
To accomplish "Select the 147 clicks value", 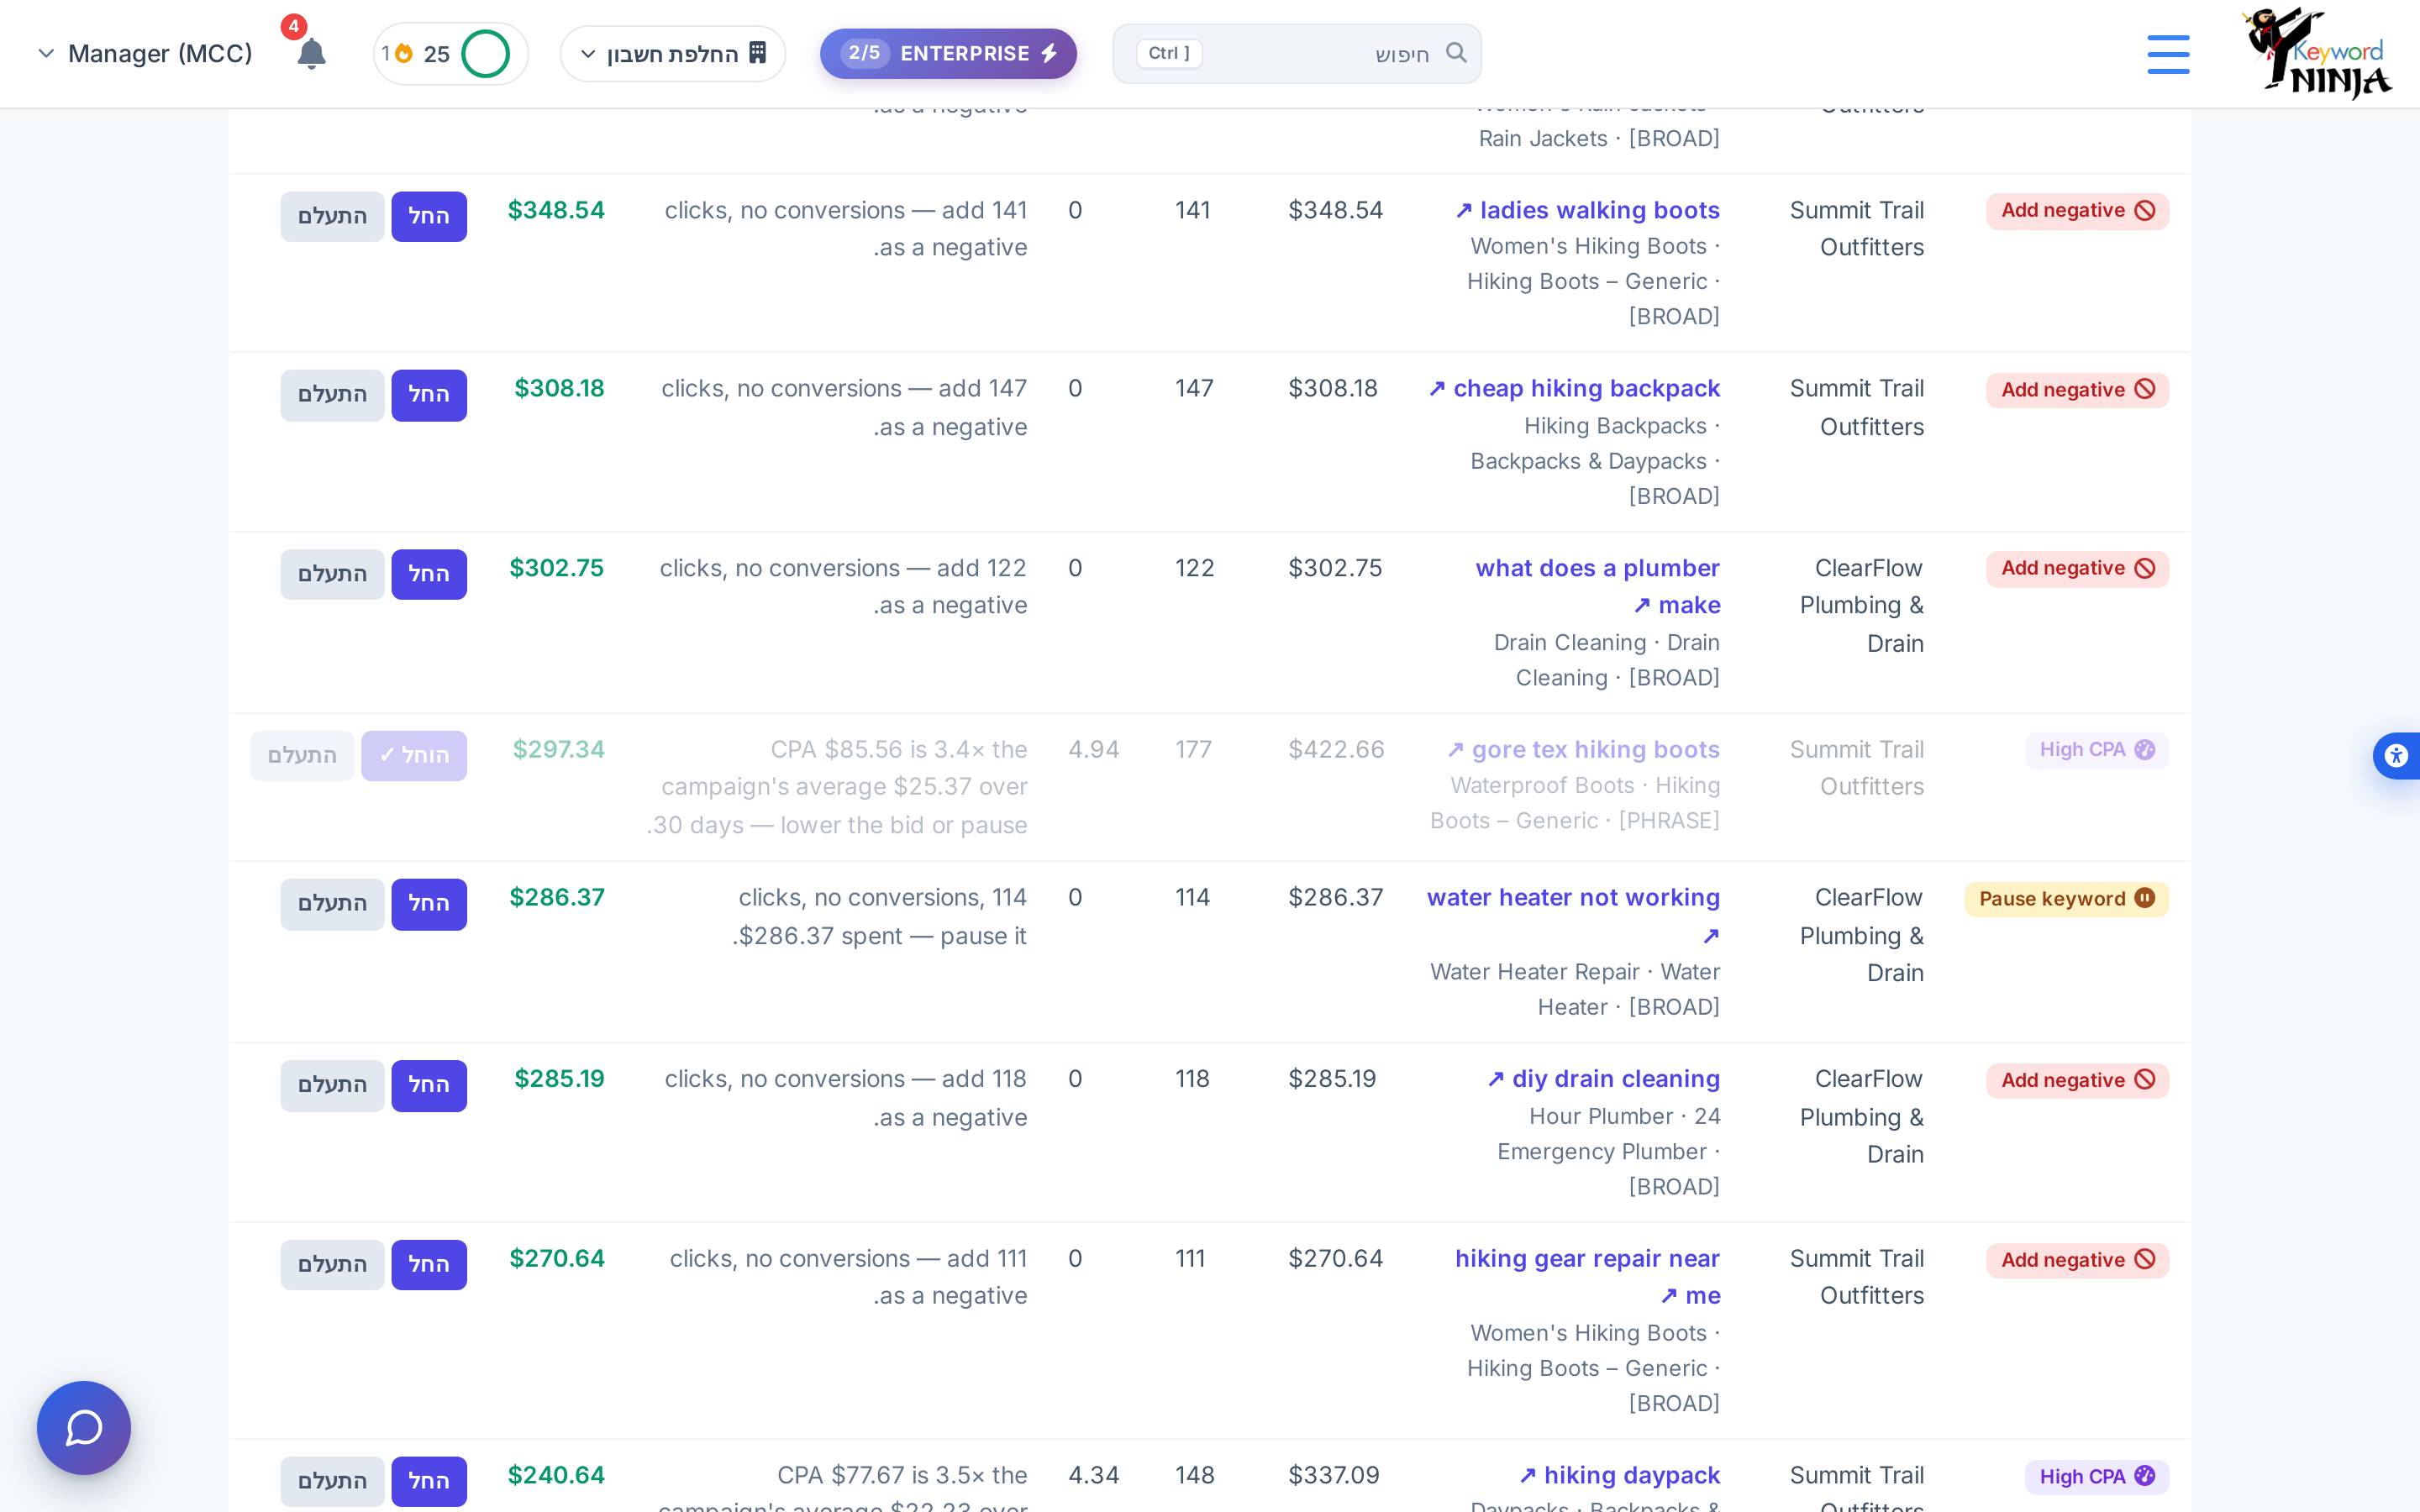I will (1194, 389).
